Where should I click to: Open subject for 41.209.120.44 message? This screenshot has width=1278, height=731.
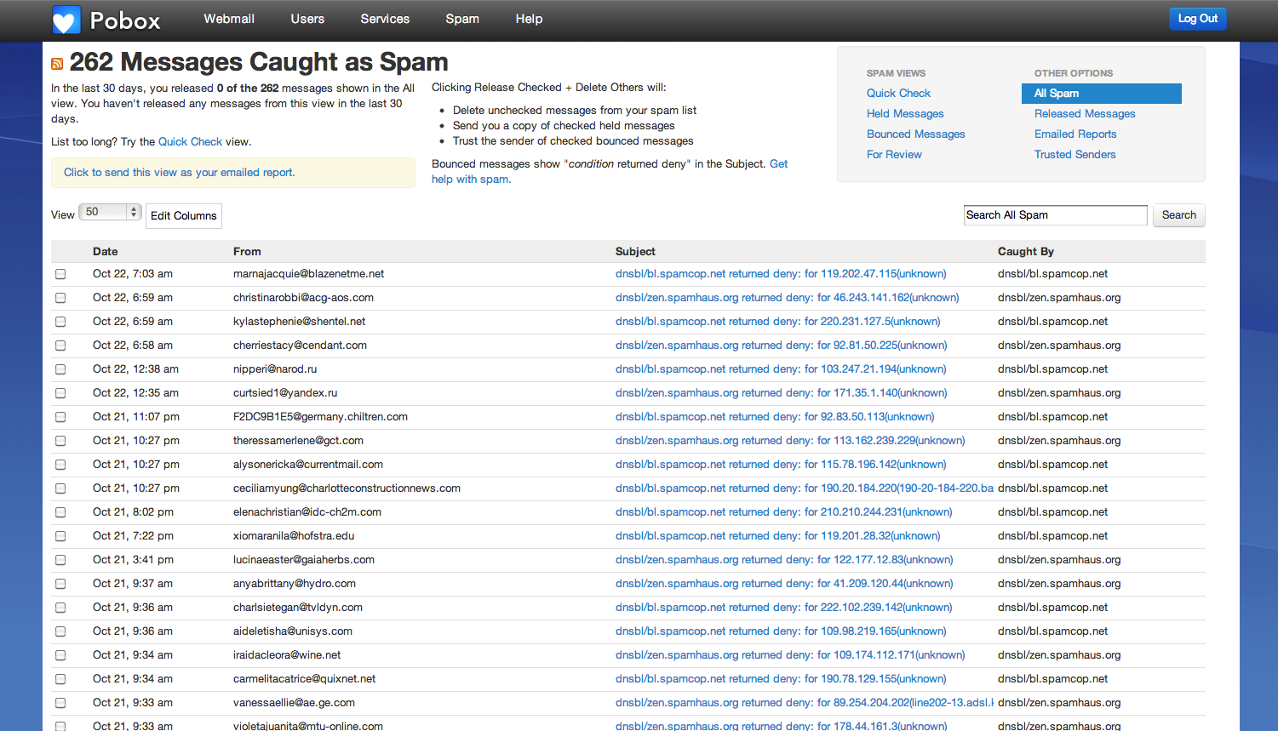pos(784,584)
